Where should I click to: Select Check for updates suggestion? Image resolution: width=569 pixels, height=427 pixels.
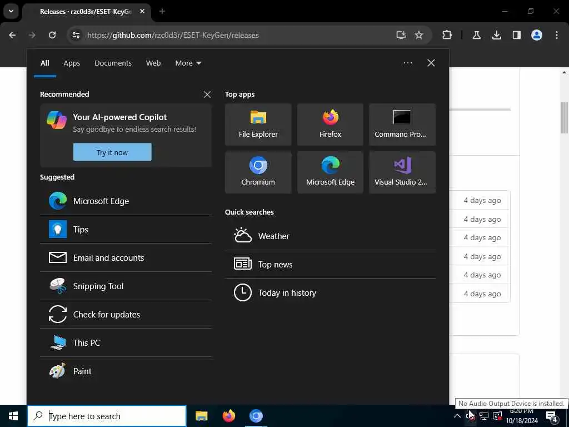tap(126, 314)
